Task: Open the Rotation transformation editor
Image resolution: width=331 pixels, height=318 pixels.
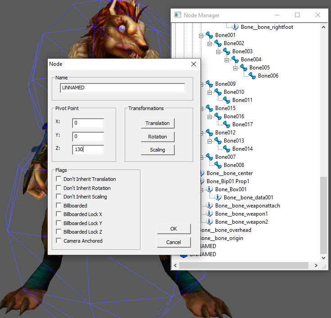Action: point(158,137)
